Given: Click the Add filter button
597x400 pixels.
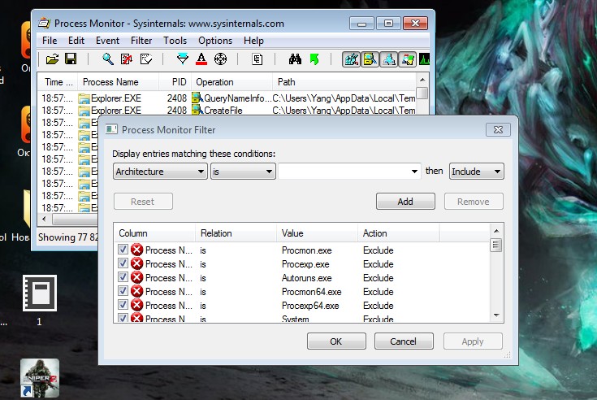Looking at the screenshot, I should [405, 201].
